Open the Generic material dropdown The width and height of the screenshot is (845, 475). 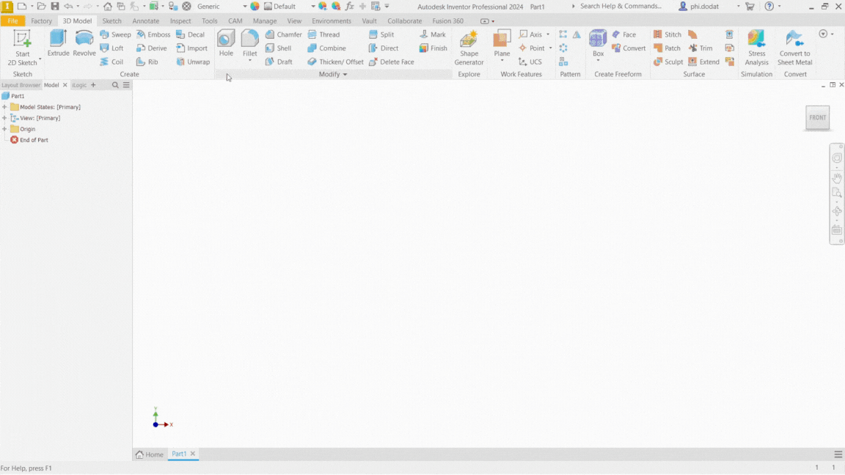[245, 7]
